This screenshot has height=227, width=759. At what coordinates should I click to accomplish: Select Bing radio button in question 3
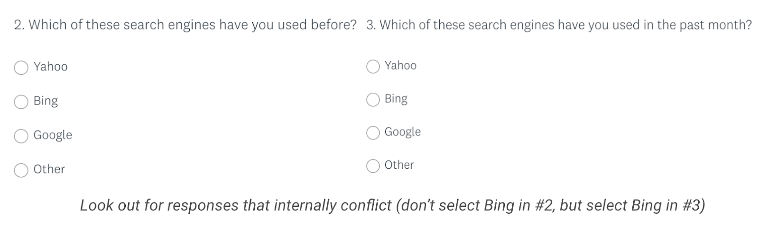(x=373, y=100)
